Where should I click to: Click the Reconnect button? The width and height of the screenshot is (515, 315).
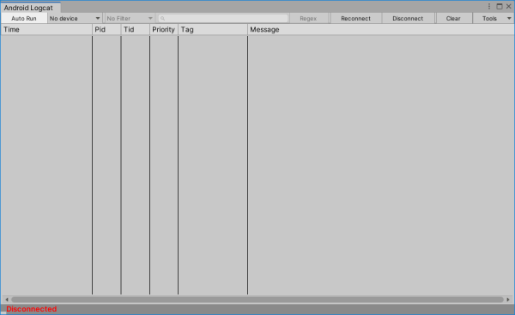tap(355, 18)
